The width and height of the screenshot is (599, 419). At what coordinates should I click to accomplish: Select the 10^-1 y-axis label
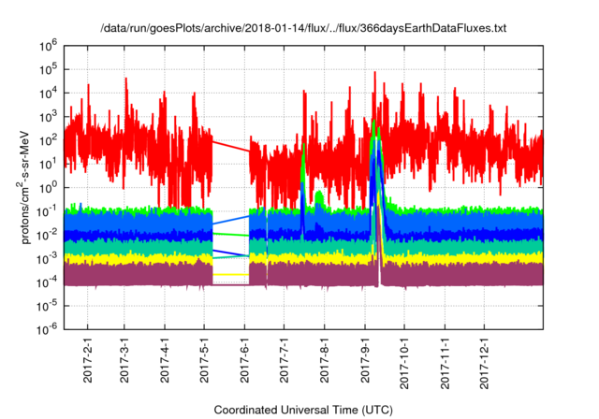coord(48,211)
